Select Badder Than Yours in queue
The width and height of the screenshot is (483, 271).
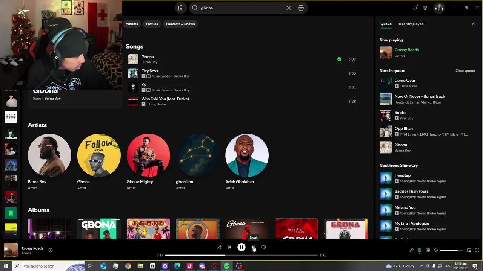428,194
